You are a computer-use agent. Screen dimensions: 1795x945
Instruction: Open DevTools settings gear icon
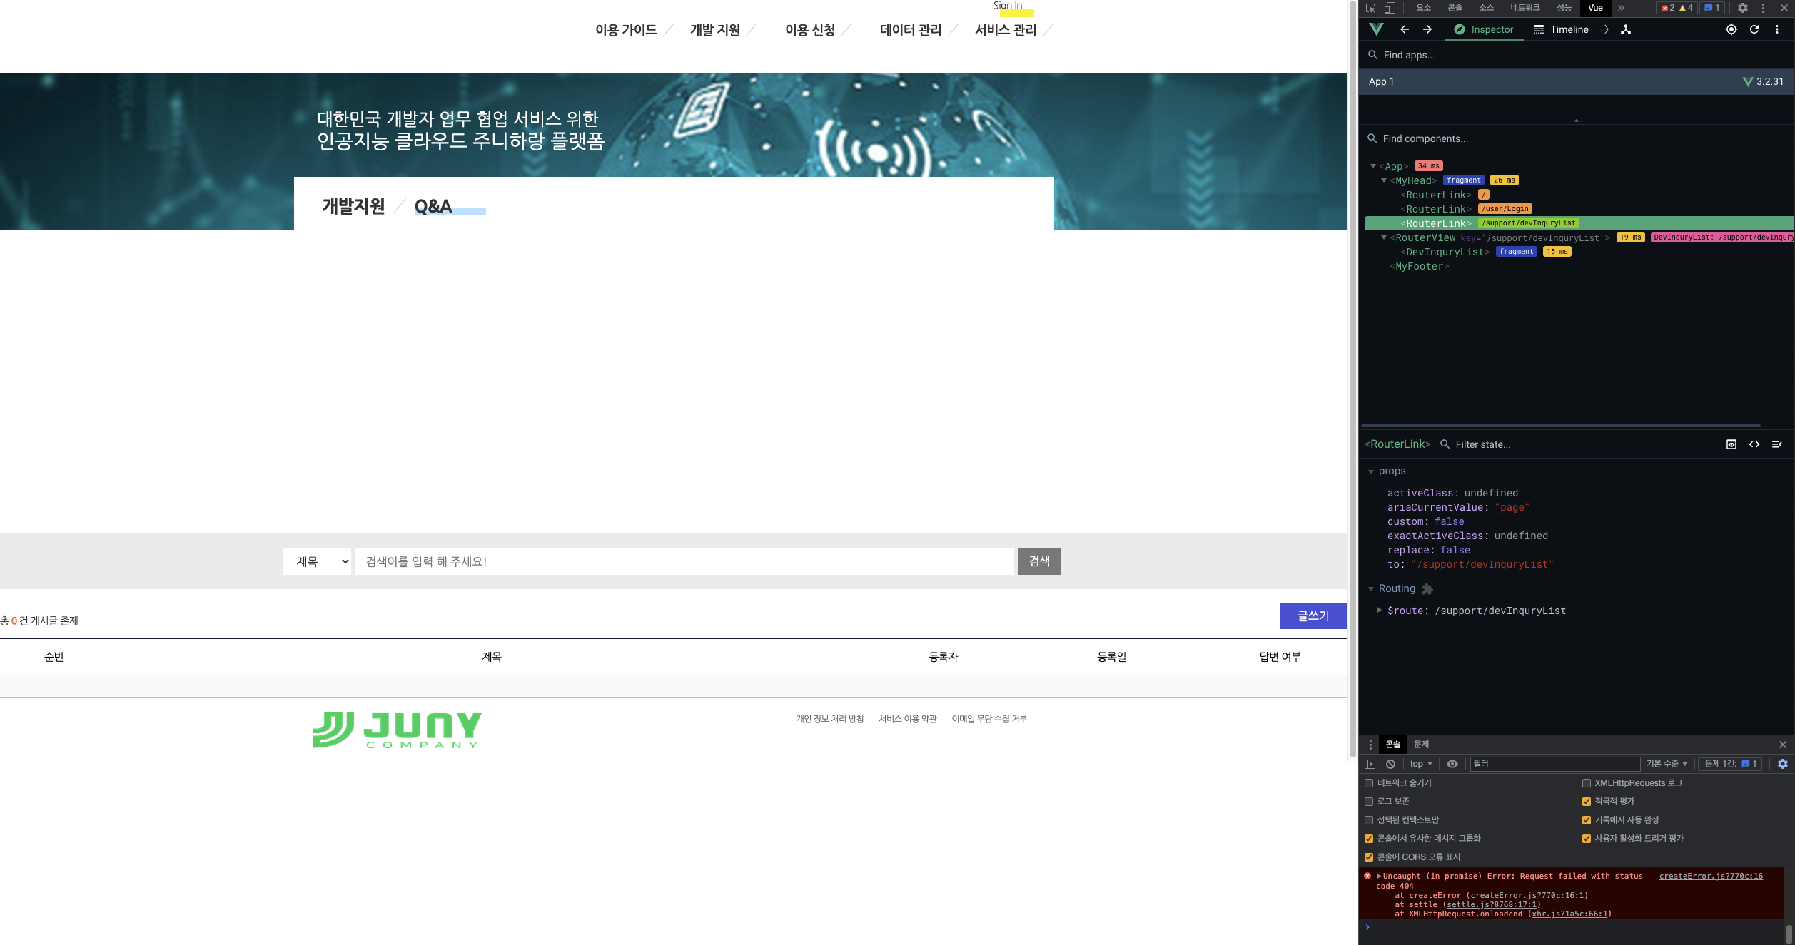(1743, 8)
